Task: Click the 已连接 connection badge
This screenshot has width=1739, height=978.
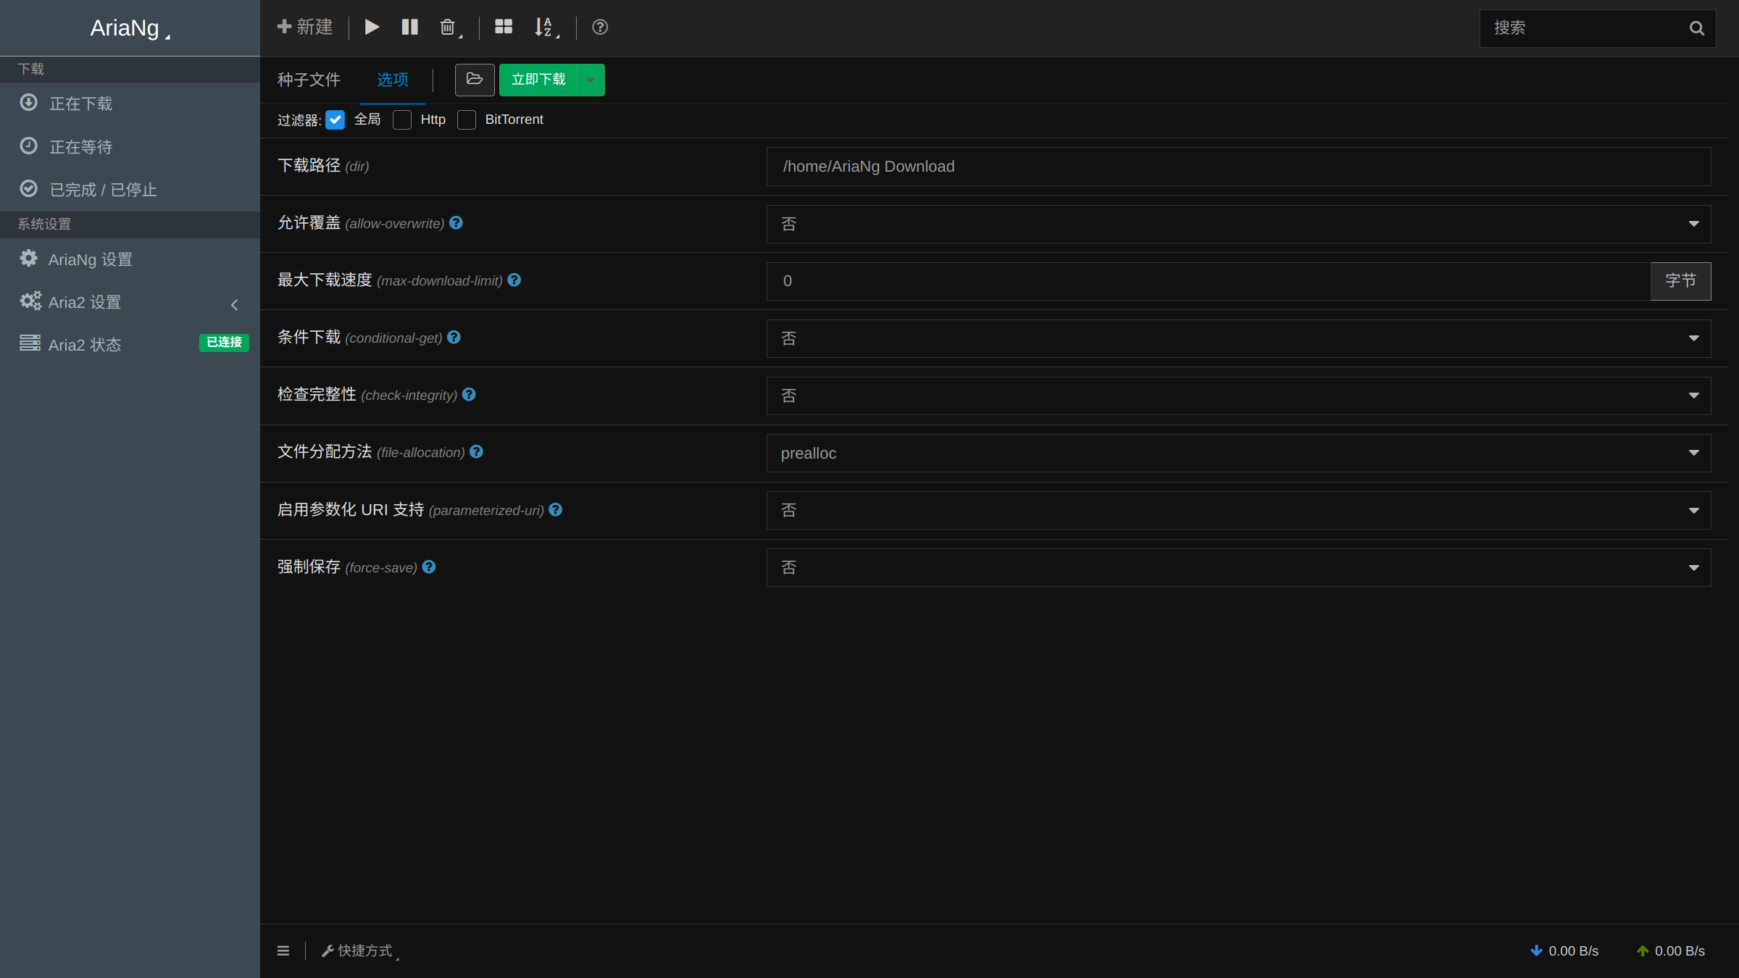Action: (224, 343)
